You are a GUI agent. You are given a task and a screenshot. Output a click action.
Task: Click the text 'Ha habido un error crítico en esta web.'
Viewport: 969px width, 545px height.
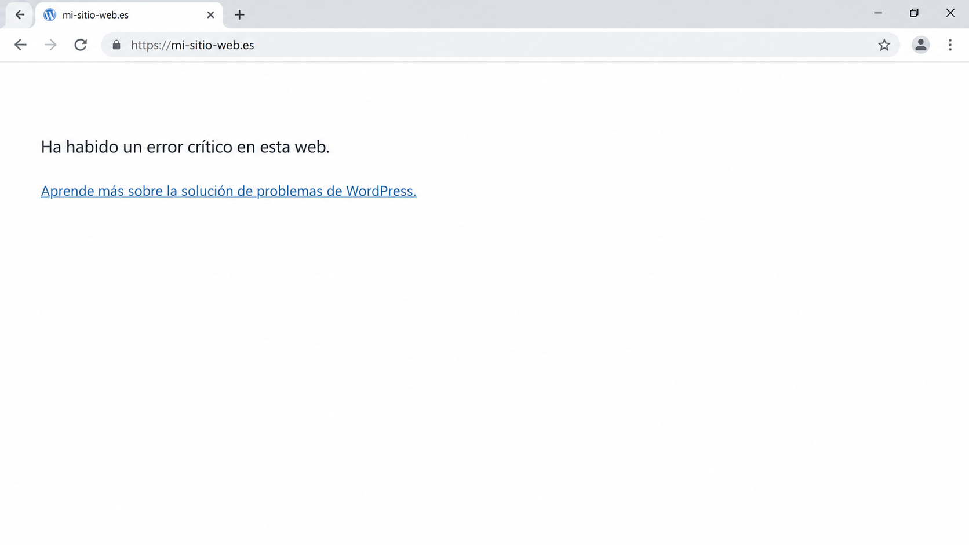pyautogui.click(x=185, y=147)
